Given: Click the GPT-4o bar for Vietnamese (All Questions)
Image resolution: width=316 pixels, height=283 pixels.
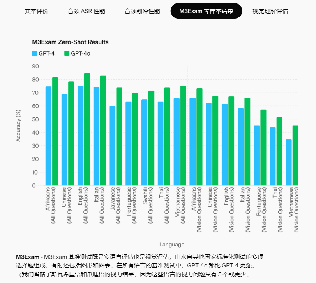Looking at the screenshot, I should [183, 136].
